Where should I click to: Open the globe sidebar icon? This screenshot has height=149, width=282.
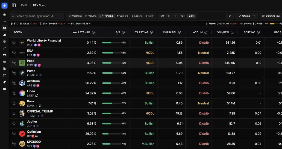pyautogui.click(x=4, y=62)
